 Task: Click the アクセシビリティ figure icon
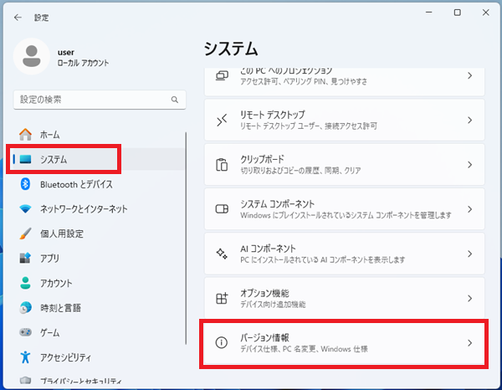[x=25, y=357]
